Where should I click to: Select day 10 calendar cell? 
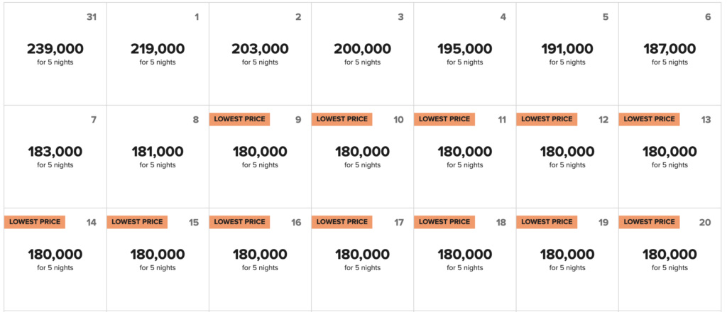click(x=362, y=156)
